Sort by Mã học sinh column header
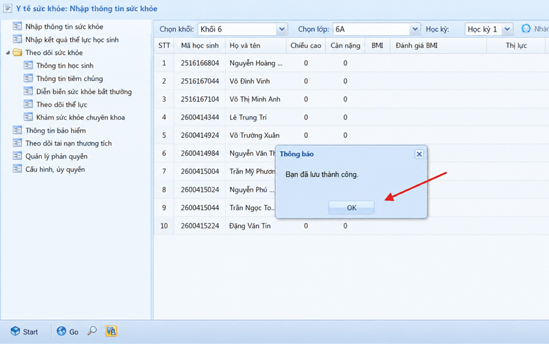This screenshot has height=344, width=549. coord(200,45)
